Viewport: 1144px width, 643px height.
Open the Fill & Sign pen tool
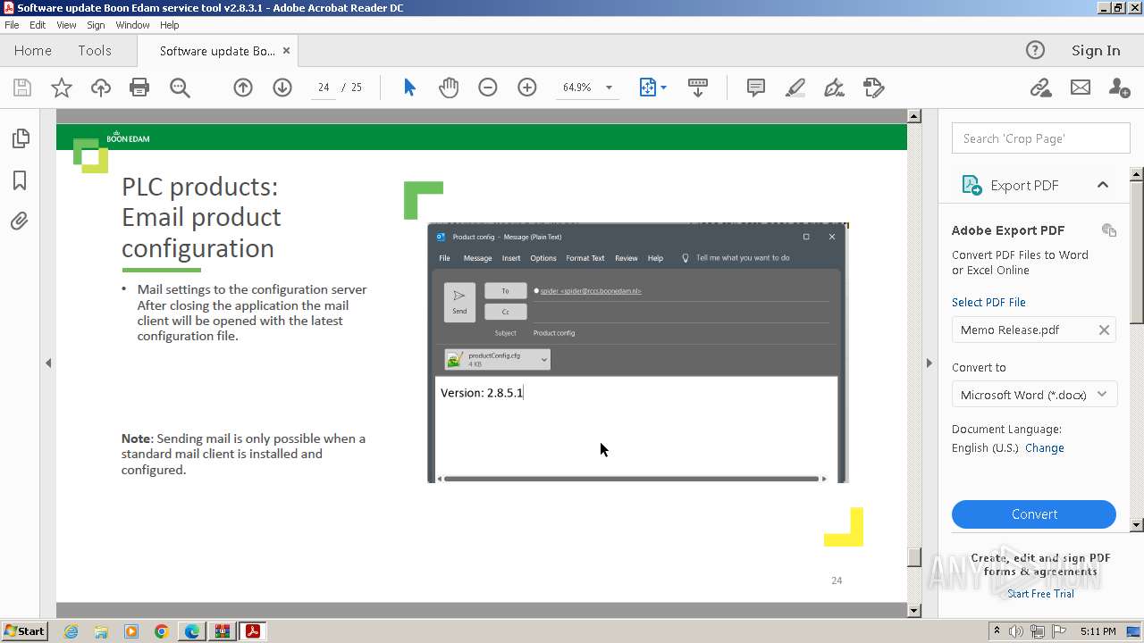[x=834, y=88]
